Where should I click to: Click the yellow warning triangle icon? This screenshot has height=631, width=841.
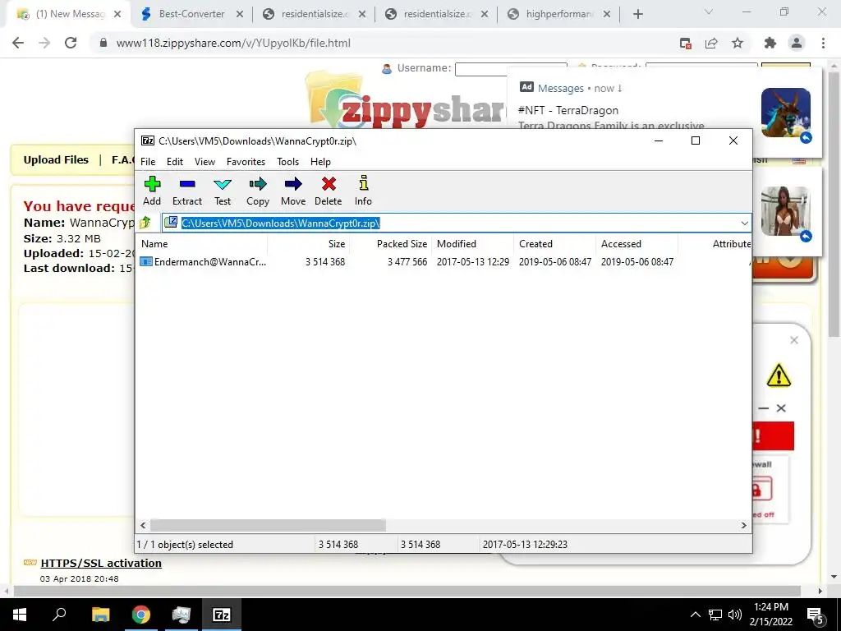(779, 375)
